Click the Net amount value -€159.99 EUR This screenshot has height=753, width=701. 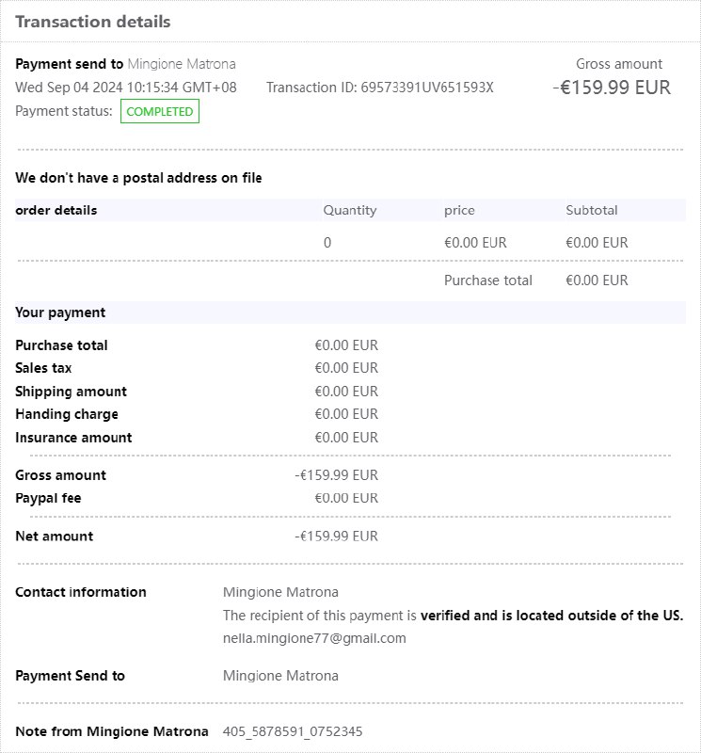pyautogui.click(x=336, y=537)
